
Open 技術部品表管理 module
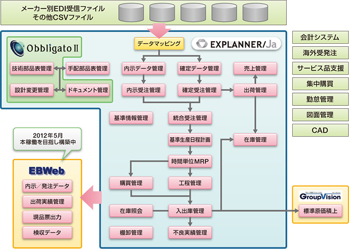(x=32, y=68)
